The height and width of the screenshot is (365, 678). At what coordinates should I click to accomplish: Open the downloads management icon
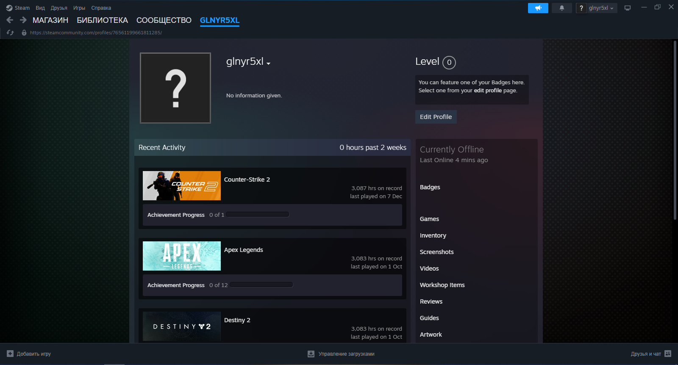(x=311, y=354)
